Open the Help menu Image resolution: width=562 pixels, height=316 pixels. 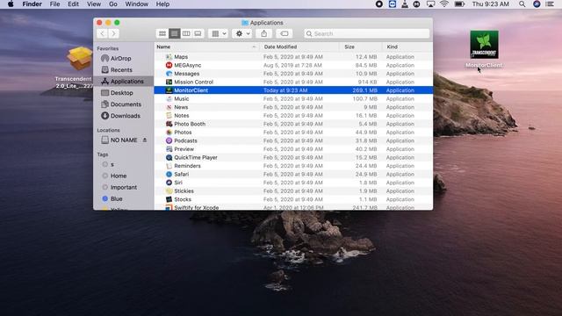click(x=162, y=4)
